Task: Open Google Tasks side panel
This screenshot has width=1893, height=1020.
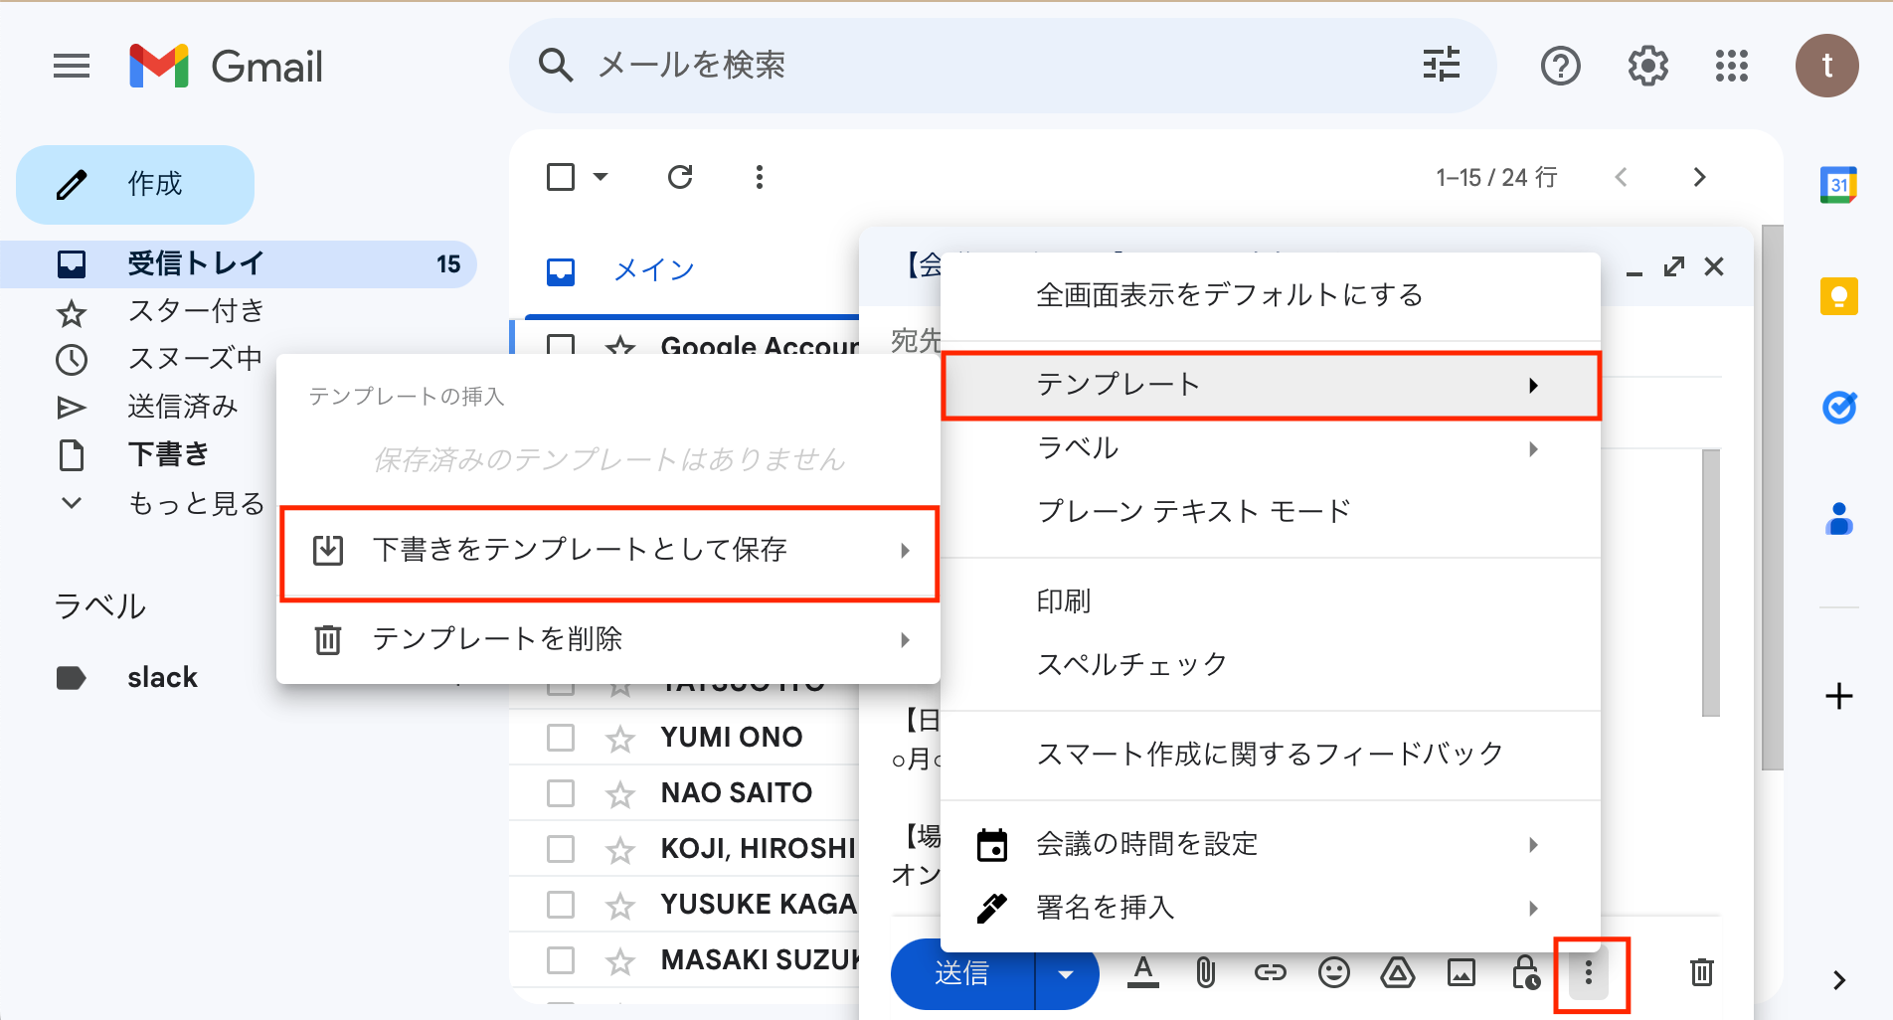Action: tap(1838, 408)
